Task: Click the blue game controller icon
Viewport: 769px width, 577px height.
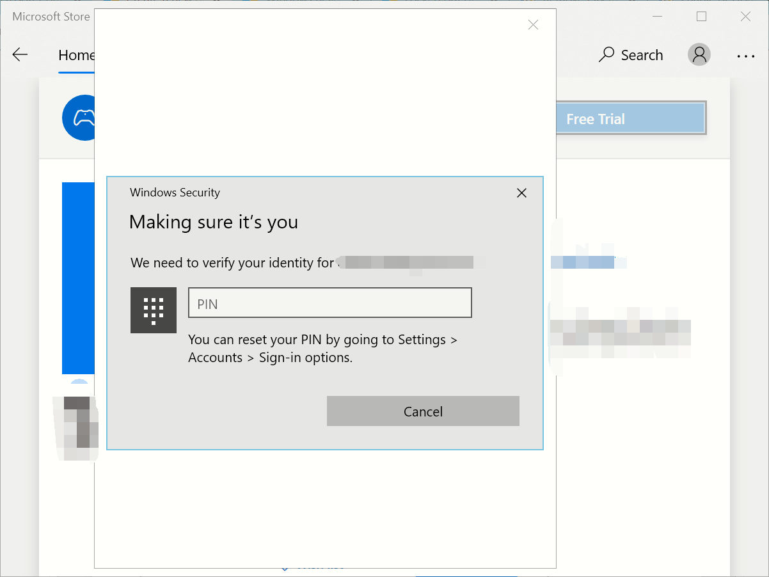Action: tap(78, 118)
